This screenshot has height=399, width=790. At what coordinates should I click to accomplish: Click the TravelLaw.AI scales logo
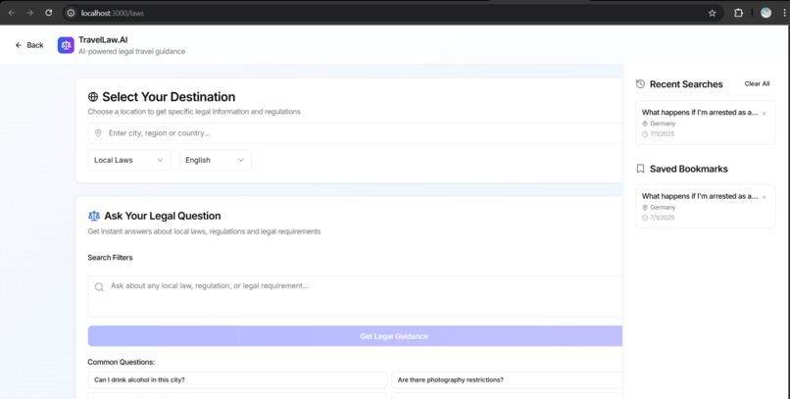[66, 45]
